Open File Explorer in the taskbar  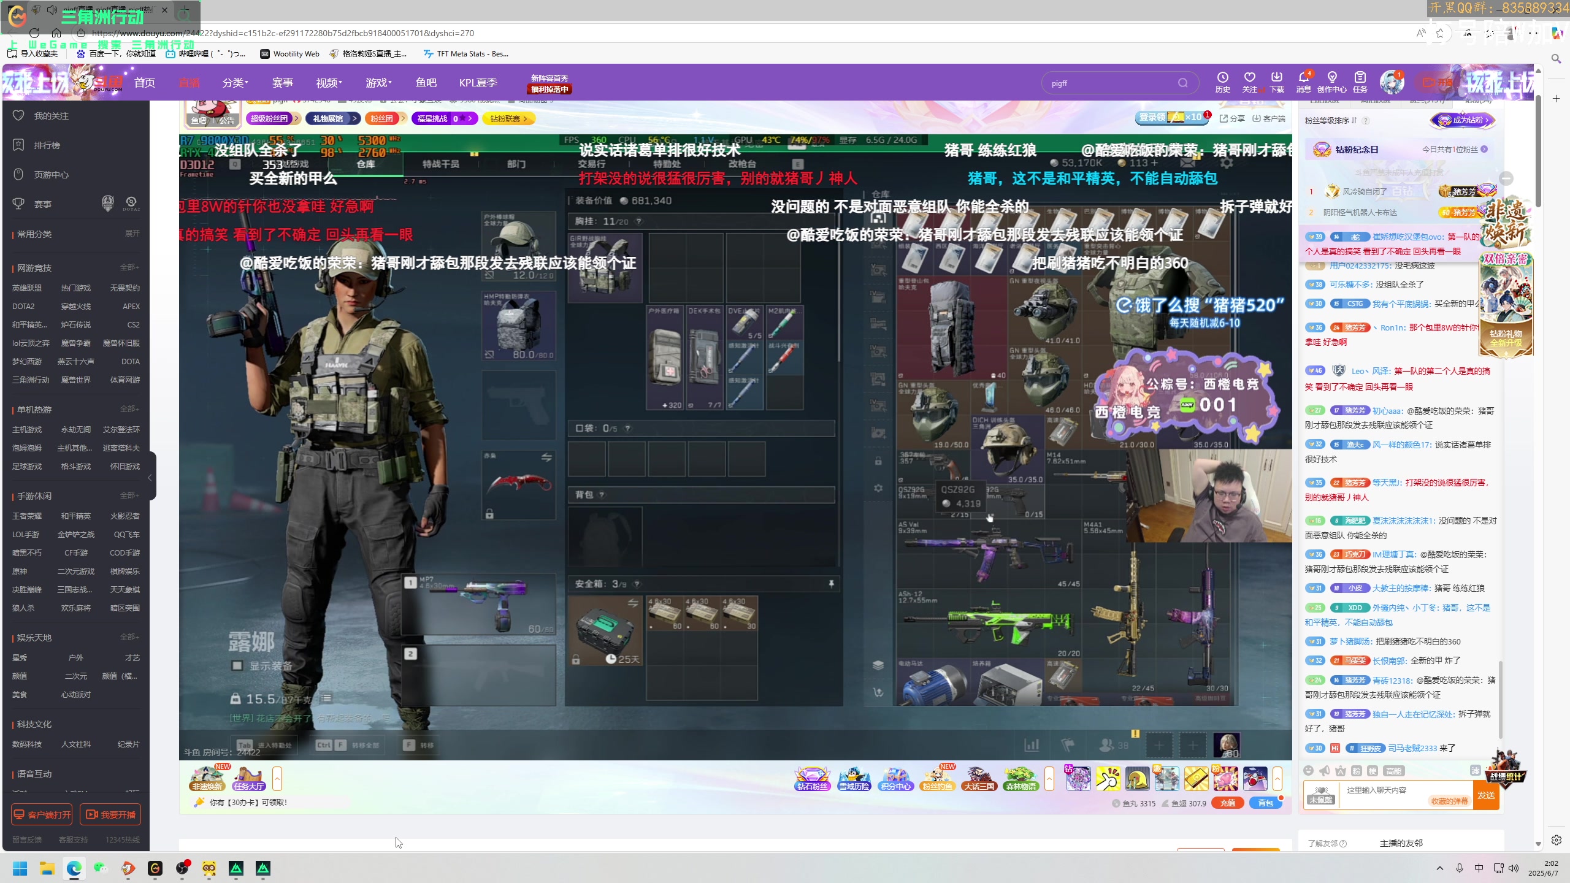(47, 868)
